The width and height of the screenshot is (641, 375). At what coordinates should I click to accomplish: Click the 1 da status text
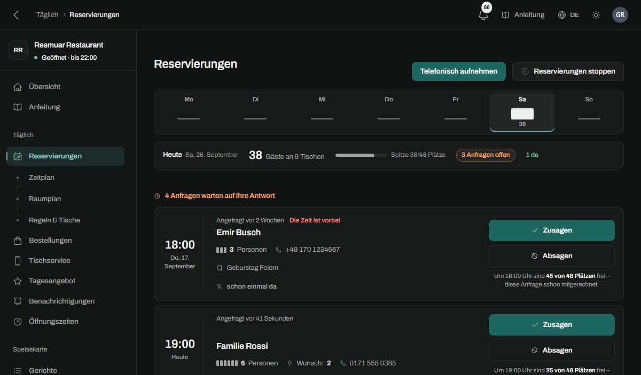tap(532, 155)
